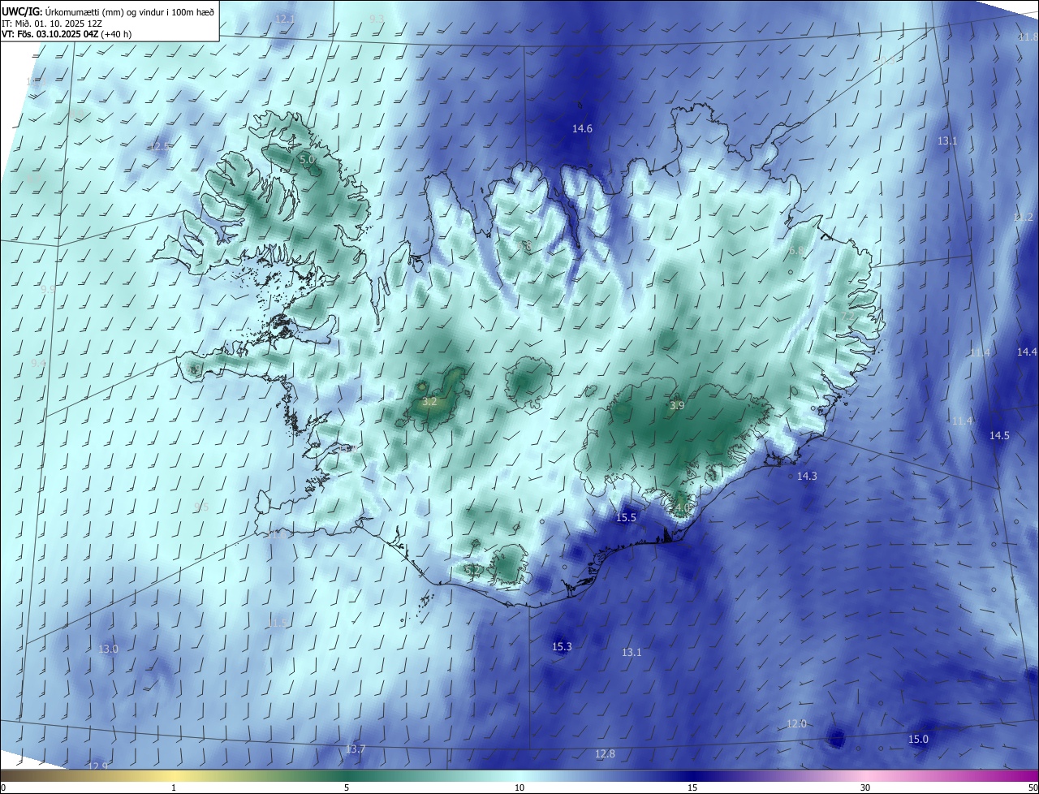Click the 9.9 value label
The image size is (1039, 794).
pos(48,289)
